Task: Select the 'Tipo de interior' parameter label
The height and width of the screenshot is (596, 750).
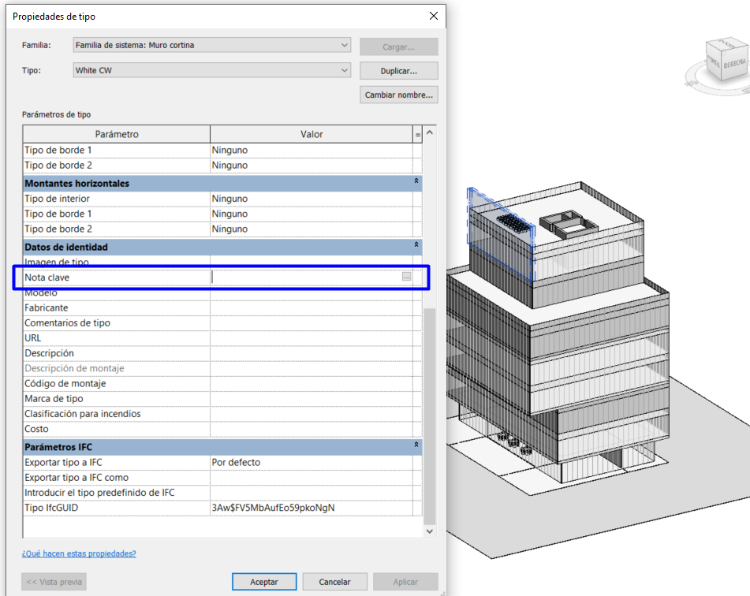Action: (x=58, y=199)
